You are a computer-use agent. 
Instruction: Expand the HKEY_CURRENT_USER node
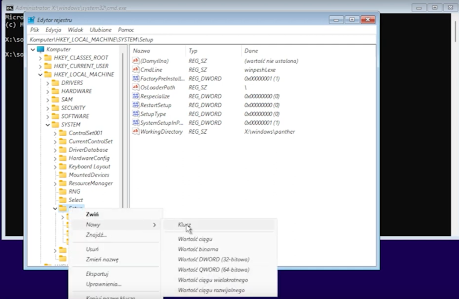(40, 66)
